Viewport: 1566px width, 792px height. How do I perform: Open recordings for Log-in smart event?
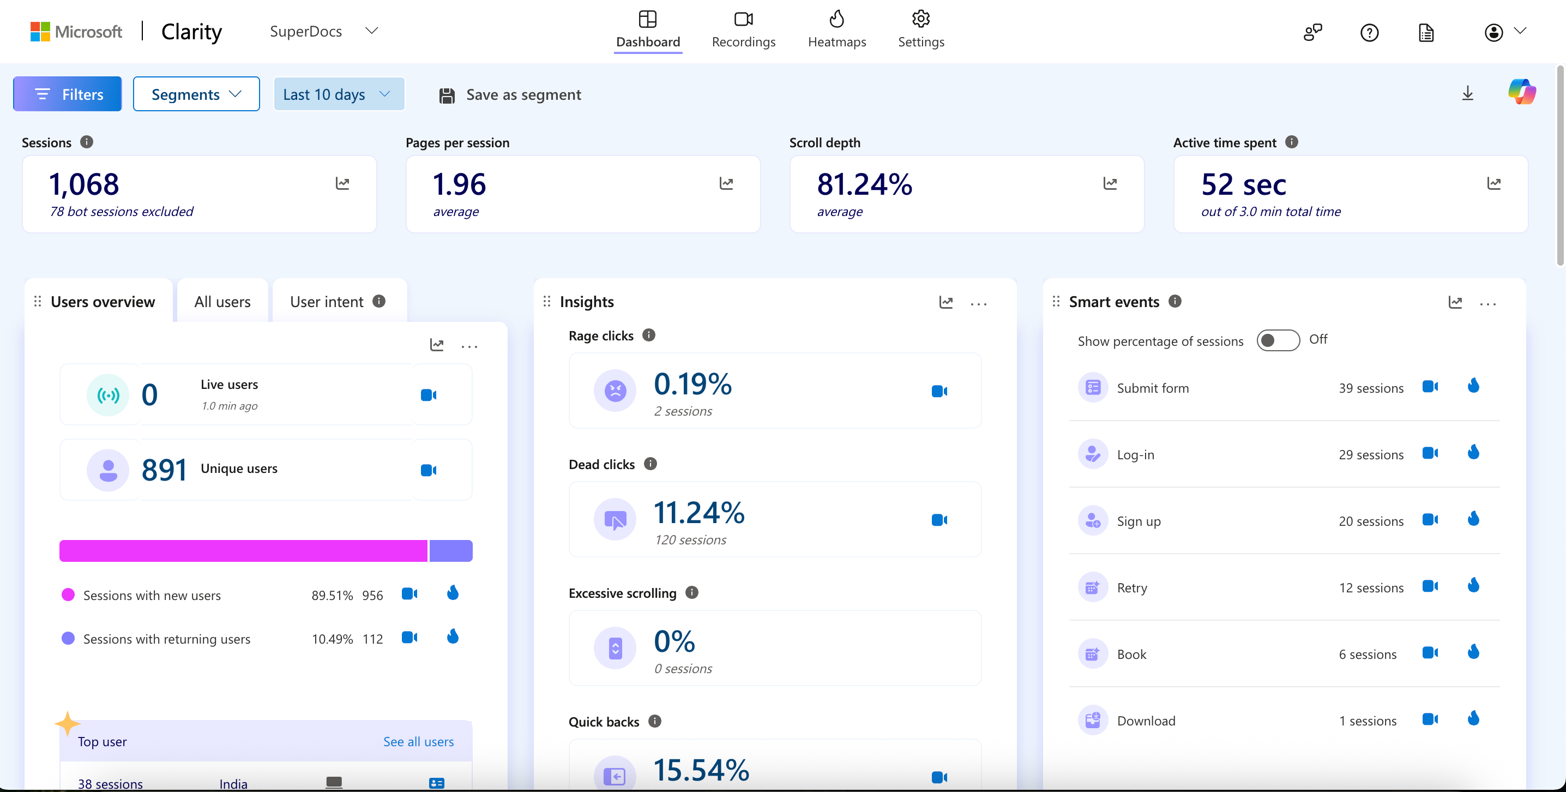[1430, 453]
